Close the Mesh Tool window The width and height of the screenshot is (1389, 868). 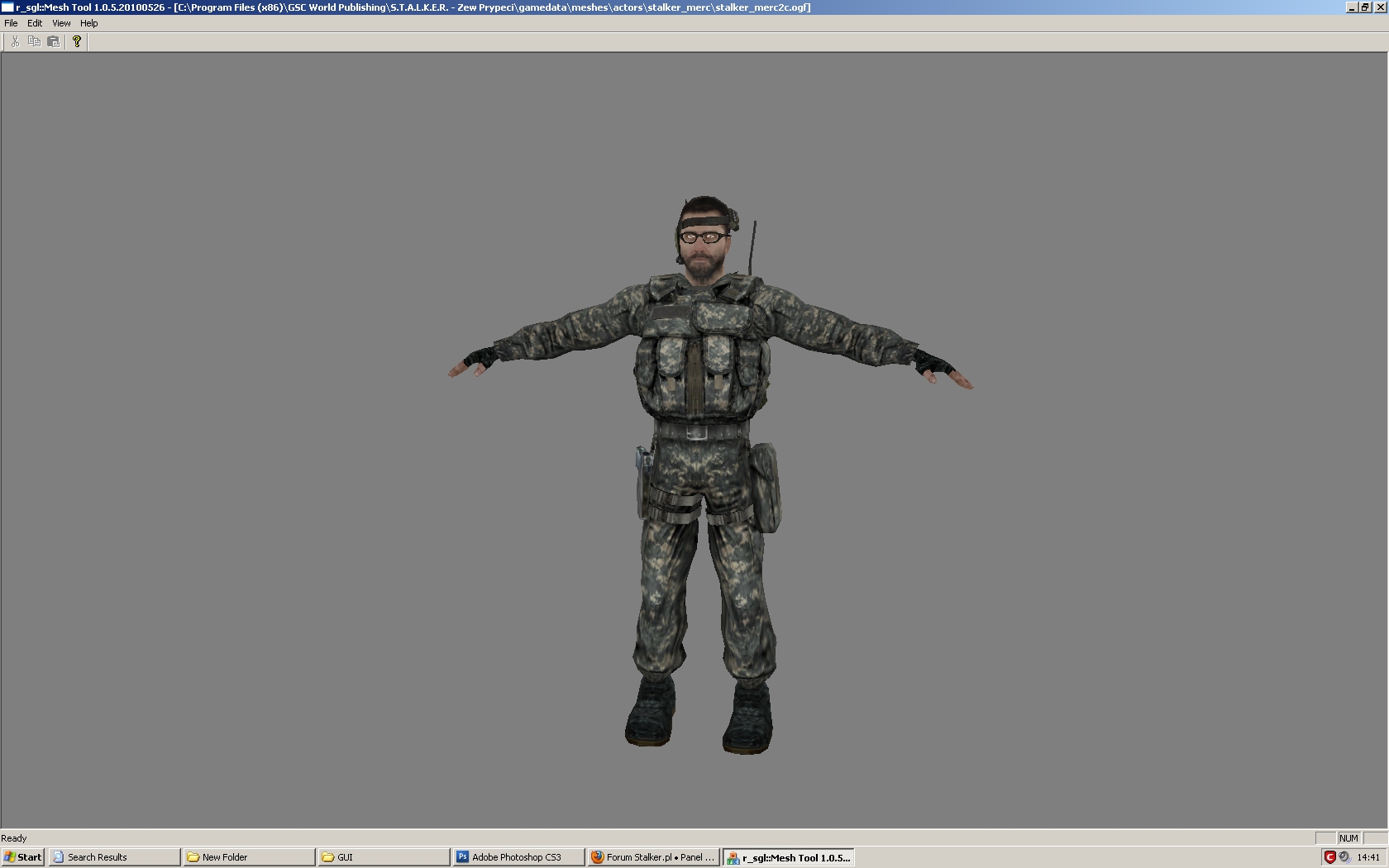point(1380,7)
